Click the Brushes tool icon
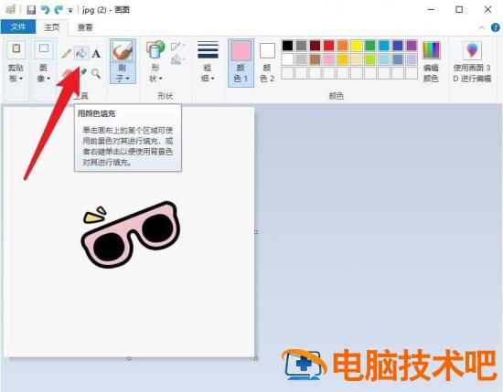The width and height of the screenshot is (503, 392). 123,51
